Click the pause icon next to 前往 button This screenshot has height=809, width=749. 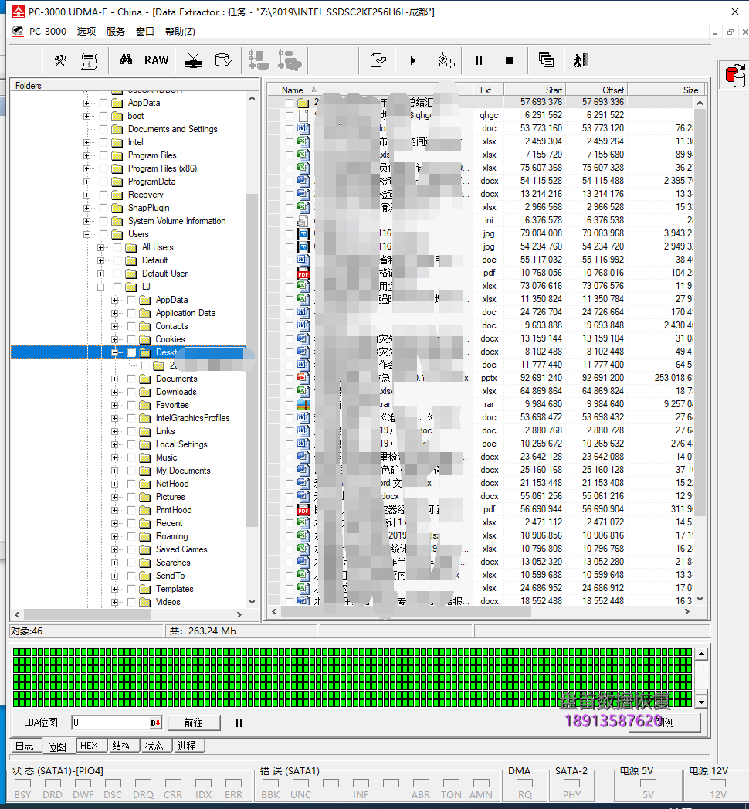239,722
